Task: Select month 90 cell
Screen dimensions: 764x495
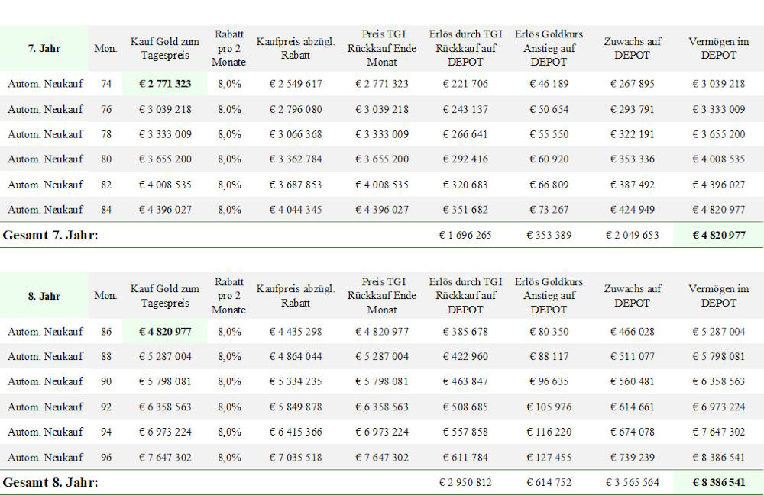Action: (106, 381)
